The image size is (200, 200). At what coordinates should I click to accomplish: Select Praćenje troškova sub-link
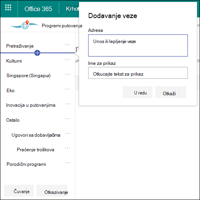pos(36,150)
